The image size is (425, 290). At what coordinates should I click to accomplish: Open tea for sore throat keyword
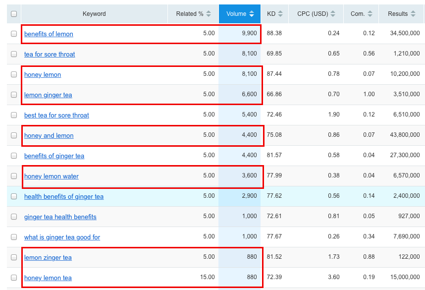tap(50, 55)
